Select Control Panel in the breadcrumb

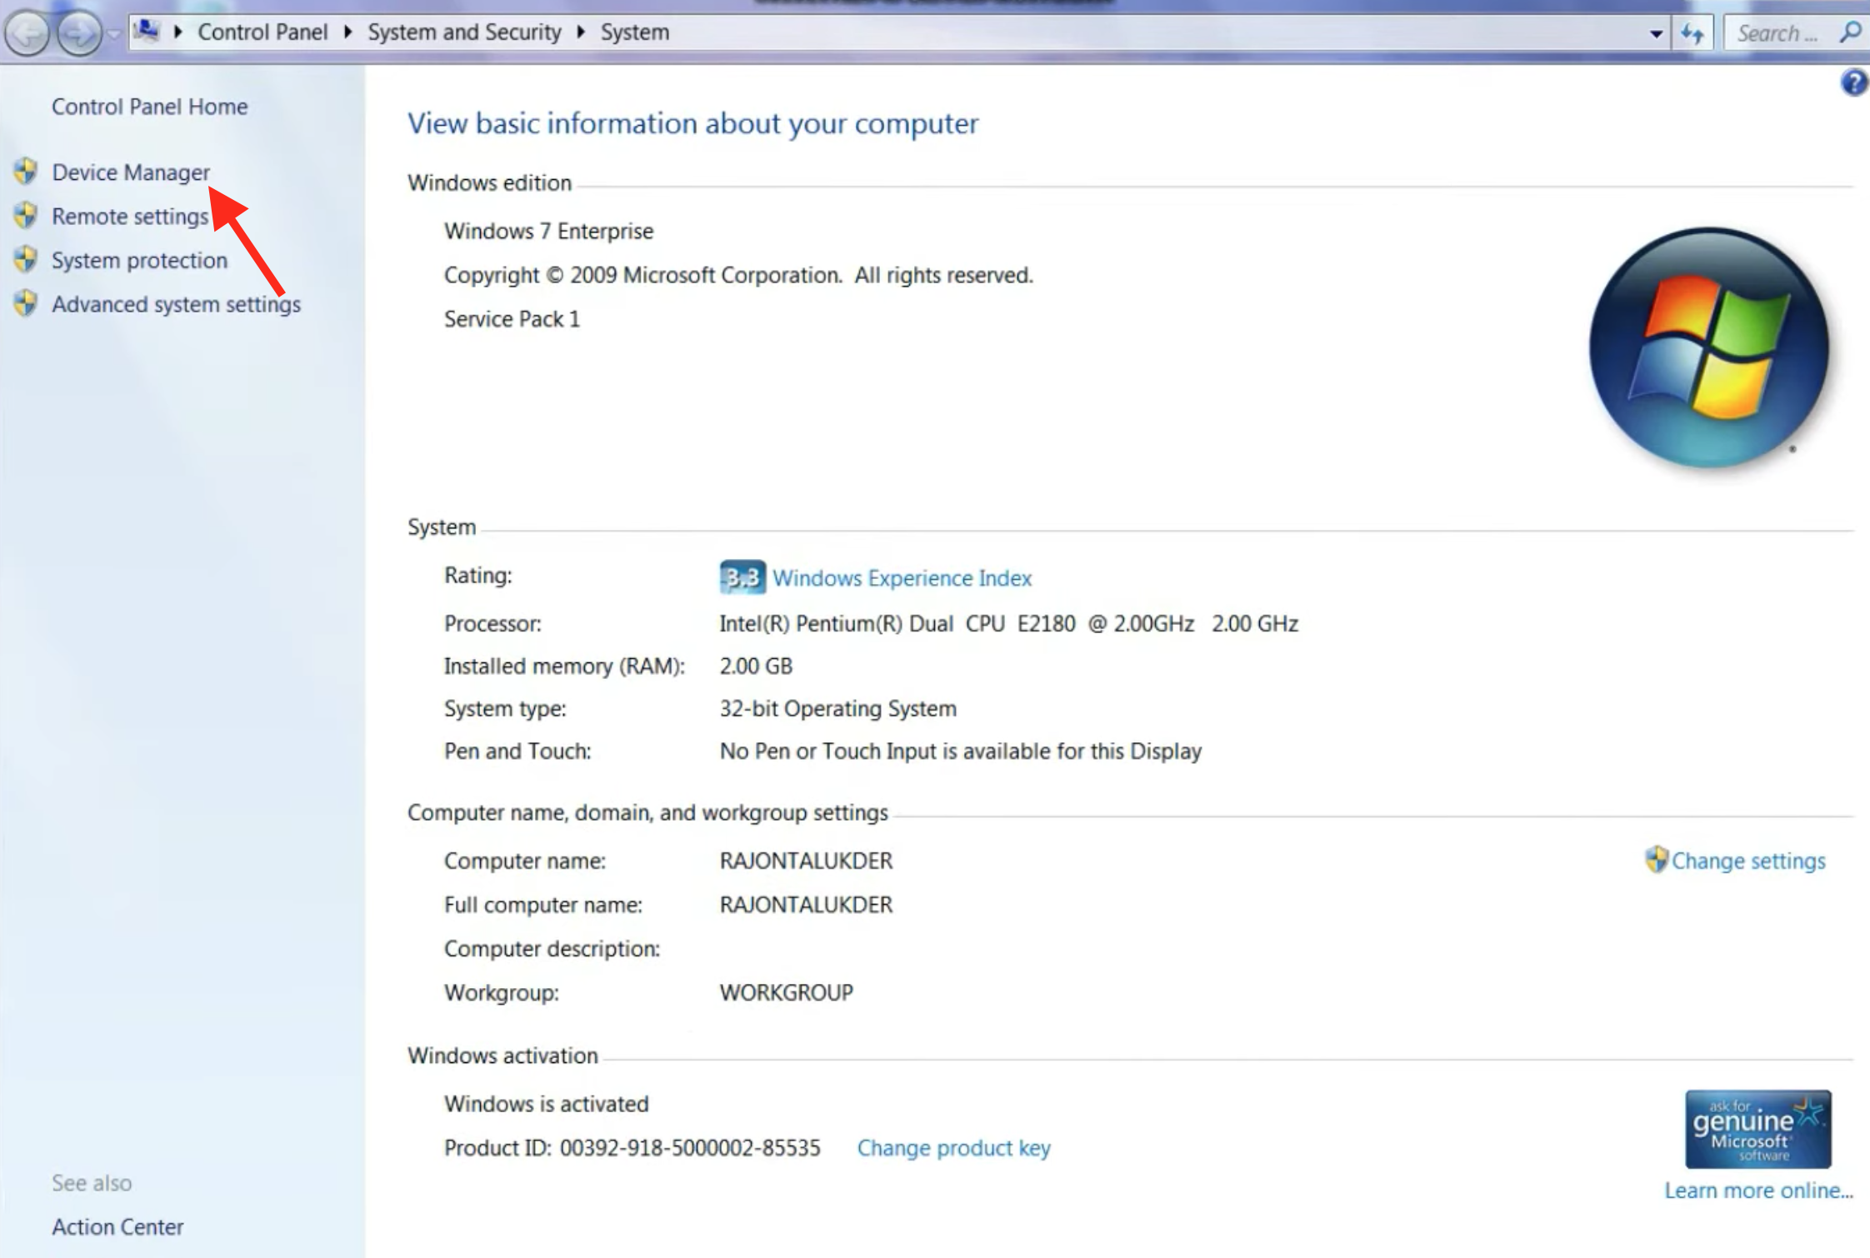click(x=262, y=32)
